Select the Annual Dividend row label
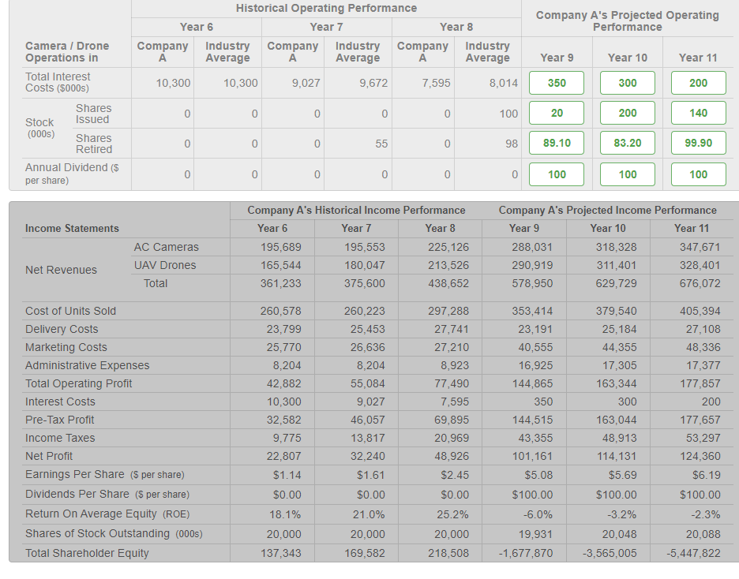 [x=72, y=174]
